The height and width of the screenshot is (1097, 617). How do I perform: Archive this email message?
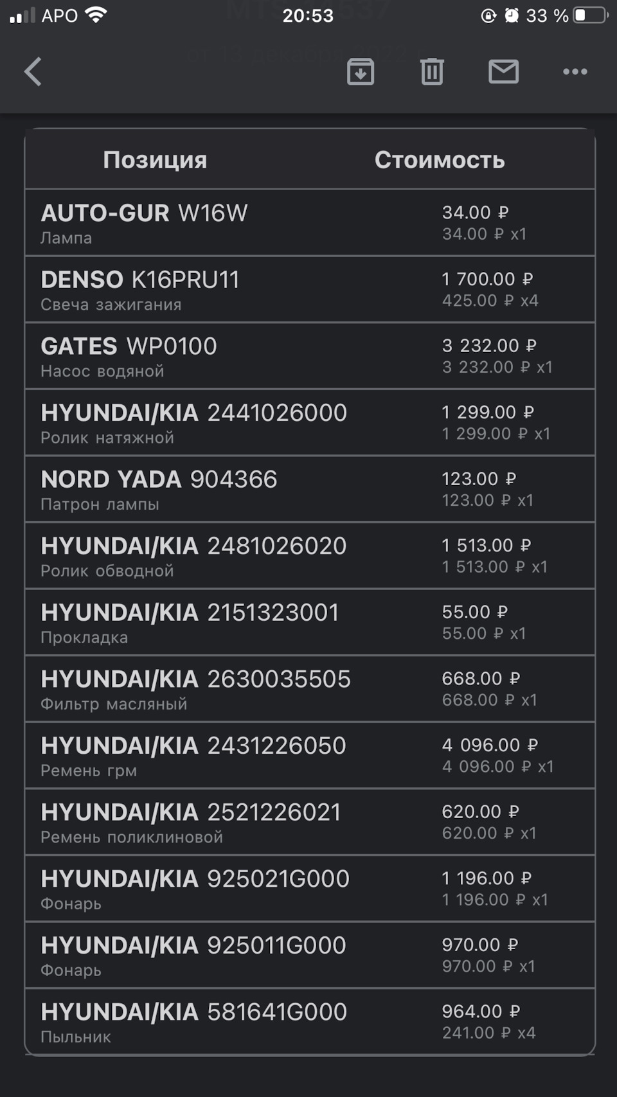tap(361, 71)
